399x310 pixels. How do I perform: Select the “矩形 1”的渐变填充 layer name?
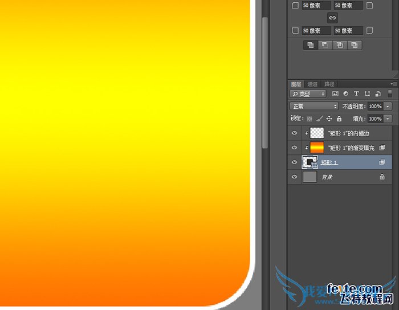coord(352,148)
